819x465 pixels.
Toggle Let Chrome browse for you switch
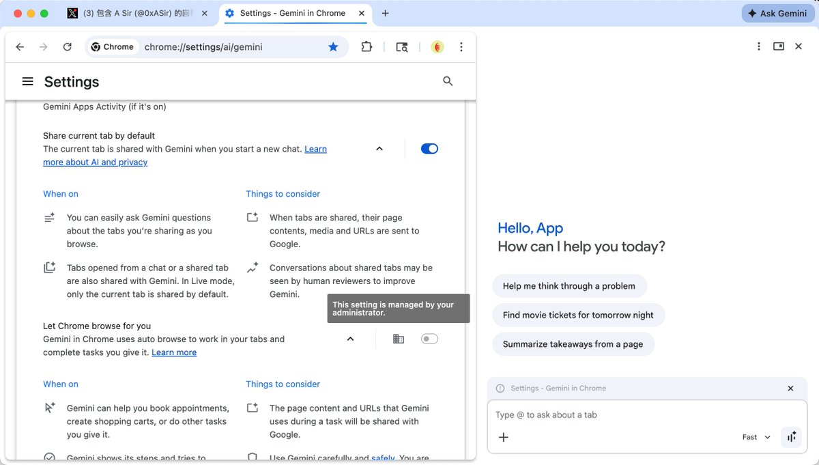[x=429, y=339]
